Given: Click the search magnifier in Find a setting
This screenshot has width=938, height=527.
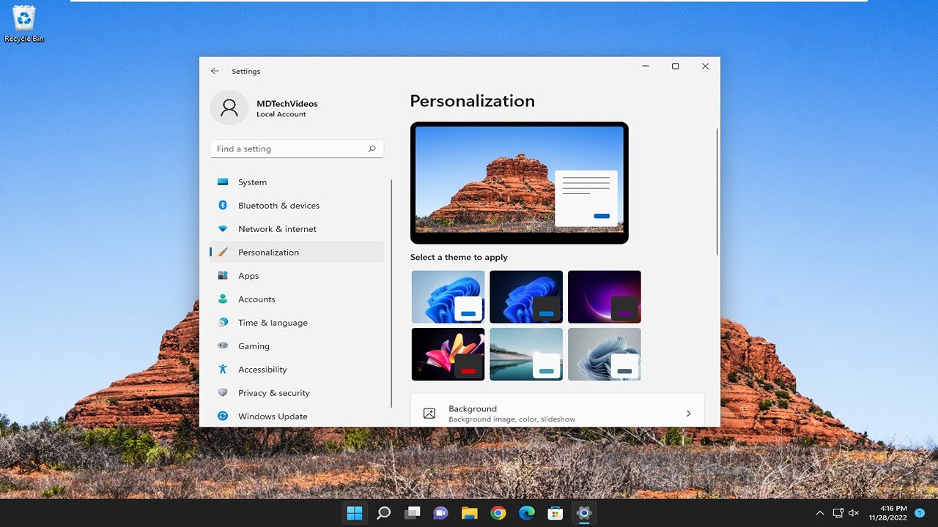Looking at the screenshot, I should point(372,149).
